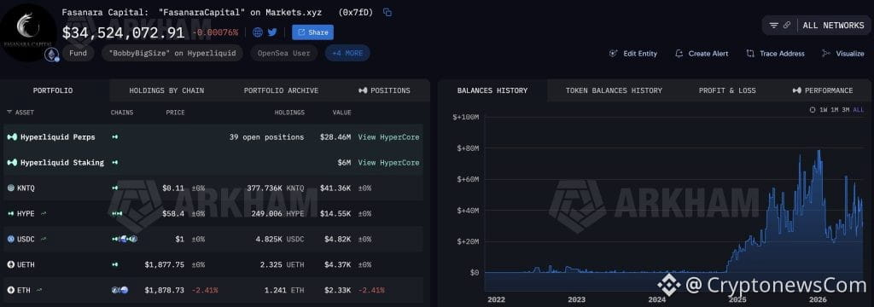Screen dimensions: 874x307
Task: Sort by the ASSET column header
Action: pos(20,113)
